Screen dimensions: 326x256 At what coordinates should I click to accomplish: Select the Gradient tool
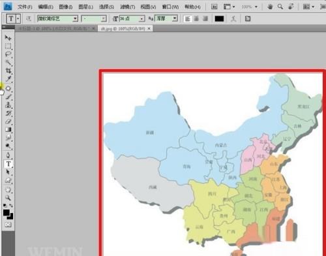click(x=8, y=129)
